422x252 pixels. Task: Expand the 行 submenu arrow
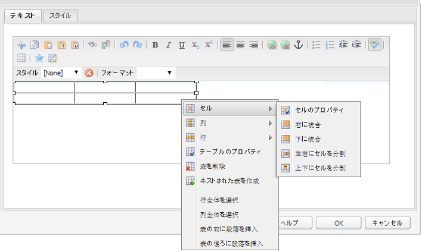(270, 138)
